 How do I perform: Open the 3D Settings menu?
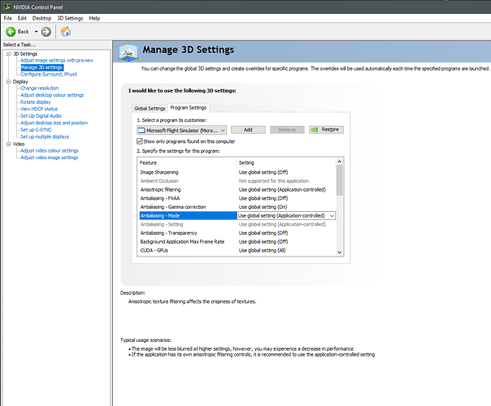pyautogui.click(x=70, y=18)
